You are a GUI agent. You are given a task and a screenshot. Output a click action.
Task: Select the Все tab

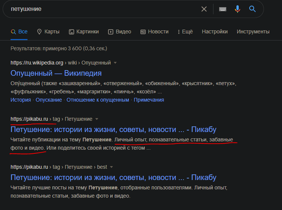[x=19, y=32]
